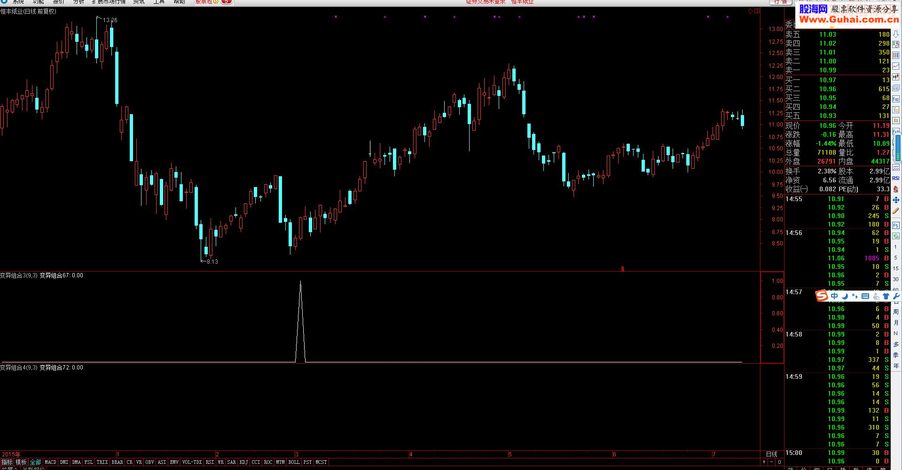Viewport: 902px width, 470px height.
Task: Click the down-arrow icon in right toolbar
Action: tap(896, 34)
